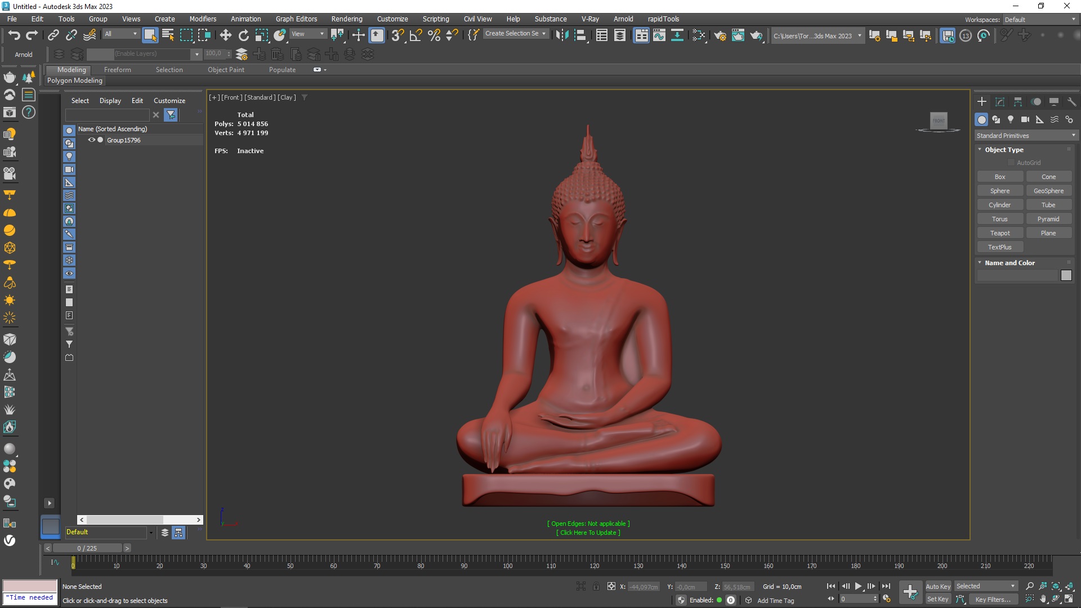Viewport: 1081px width, 608px height.
Task: Click the Sphere primitive button
Action: [x=1000, y=191]
